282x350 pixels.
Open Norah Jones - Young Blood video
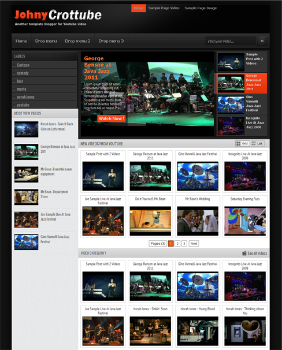(x=198, y=326)
